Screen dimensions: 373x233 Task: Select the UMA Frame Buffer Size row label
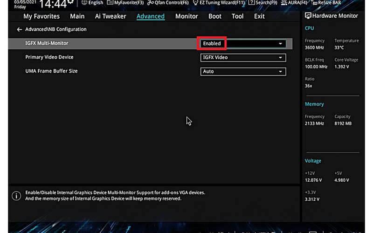(x=51, y=71)
